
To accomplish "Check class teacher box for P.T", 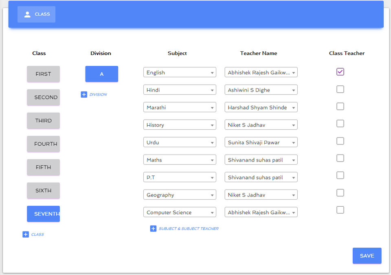I will click(340, 175).
